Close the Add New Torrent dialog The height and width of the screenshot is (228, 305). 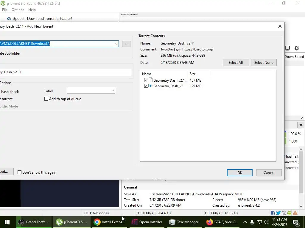[x=280, y=26]
